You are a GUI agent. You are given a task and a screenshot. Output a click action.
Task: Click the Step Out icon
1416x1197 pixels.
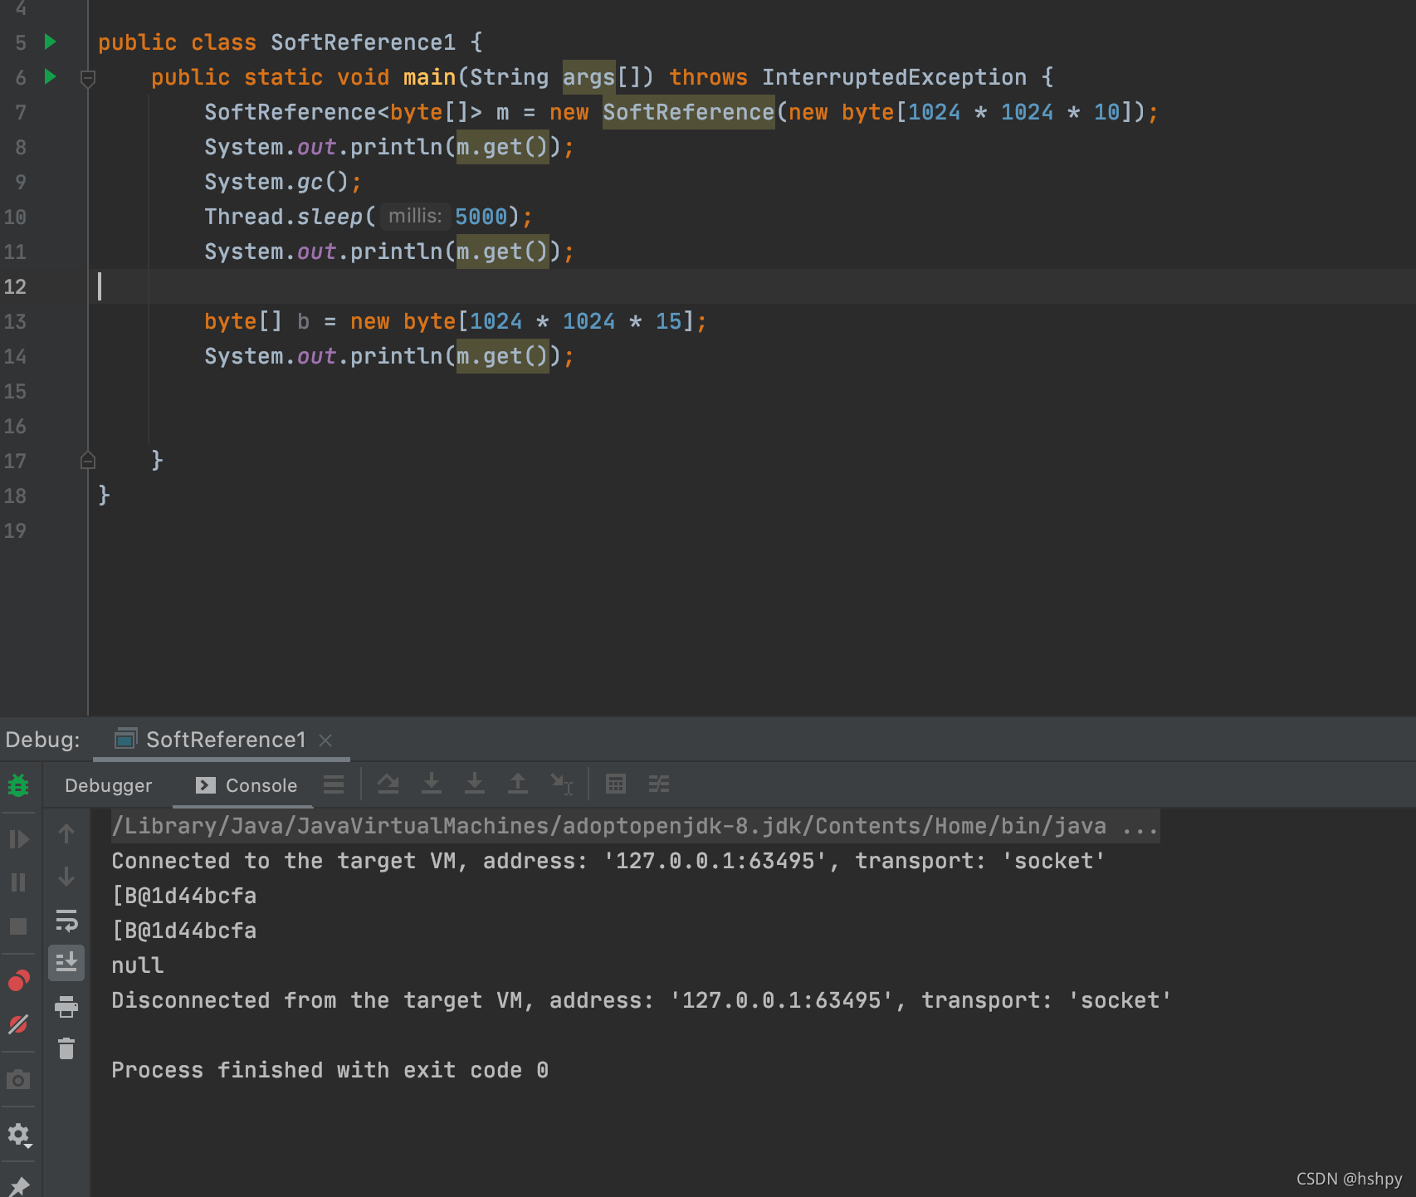(x=518, y=784)
